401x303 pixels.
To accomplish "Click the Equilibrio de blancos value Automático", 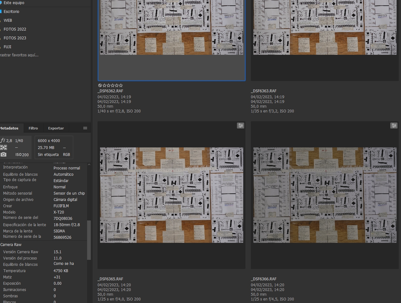I will click(x=63, y=174).
